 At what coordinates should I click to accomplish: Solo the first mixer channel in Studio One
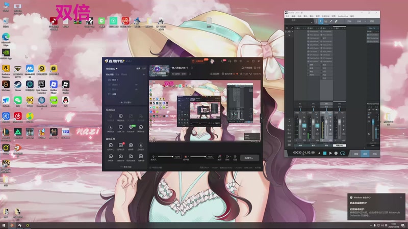tap(304, 121)
